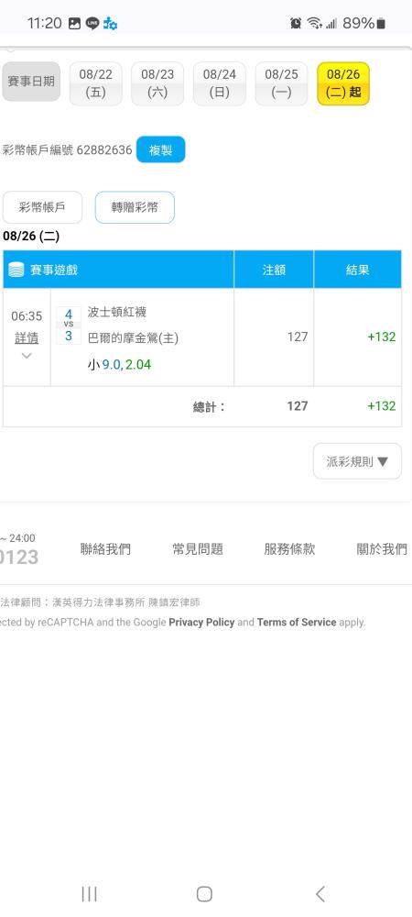Select the 08/24 (日) date tab
Screen dimensions: 412x917
[x=220, y=83]
